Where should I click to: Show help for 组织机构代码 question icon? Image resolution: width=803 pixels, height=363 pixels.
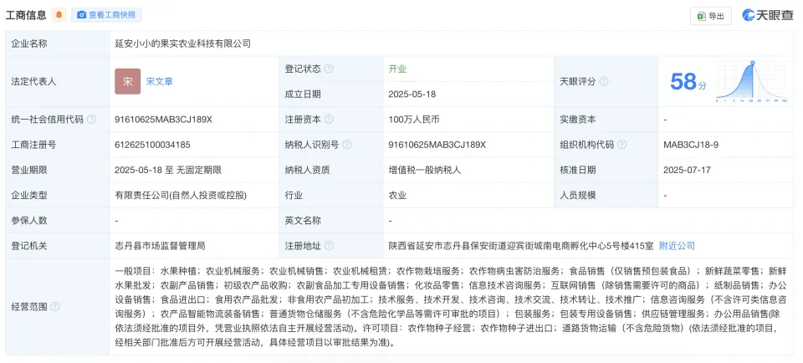[621, 145]
